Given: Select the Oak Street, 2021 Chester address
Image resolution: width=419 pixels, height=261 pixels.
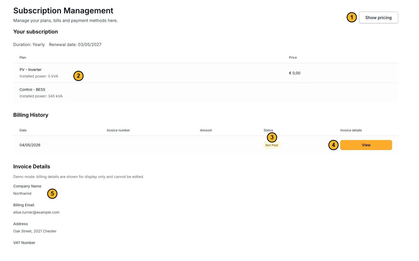Looking at the screenshot, I should [x=35, y=231].
